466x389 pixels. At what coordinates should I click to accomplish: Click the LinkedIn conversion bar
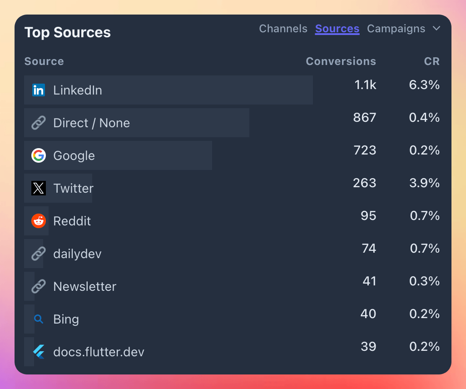click(168, 90)
